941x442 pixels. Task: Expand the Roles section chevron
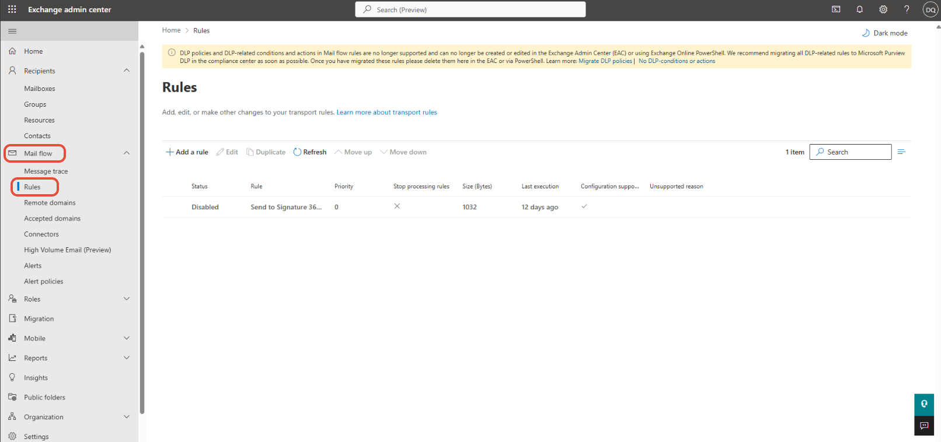(127, 299)
